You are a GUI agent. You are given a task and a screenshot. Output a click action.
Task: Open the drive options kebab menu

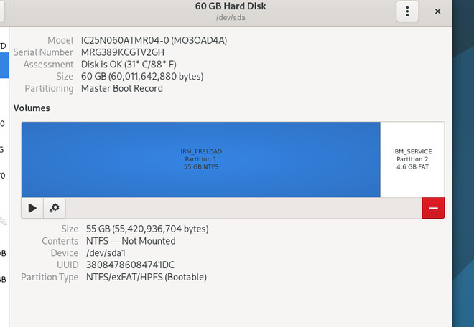pyautogui.click(x=407, y=11)
